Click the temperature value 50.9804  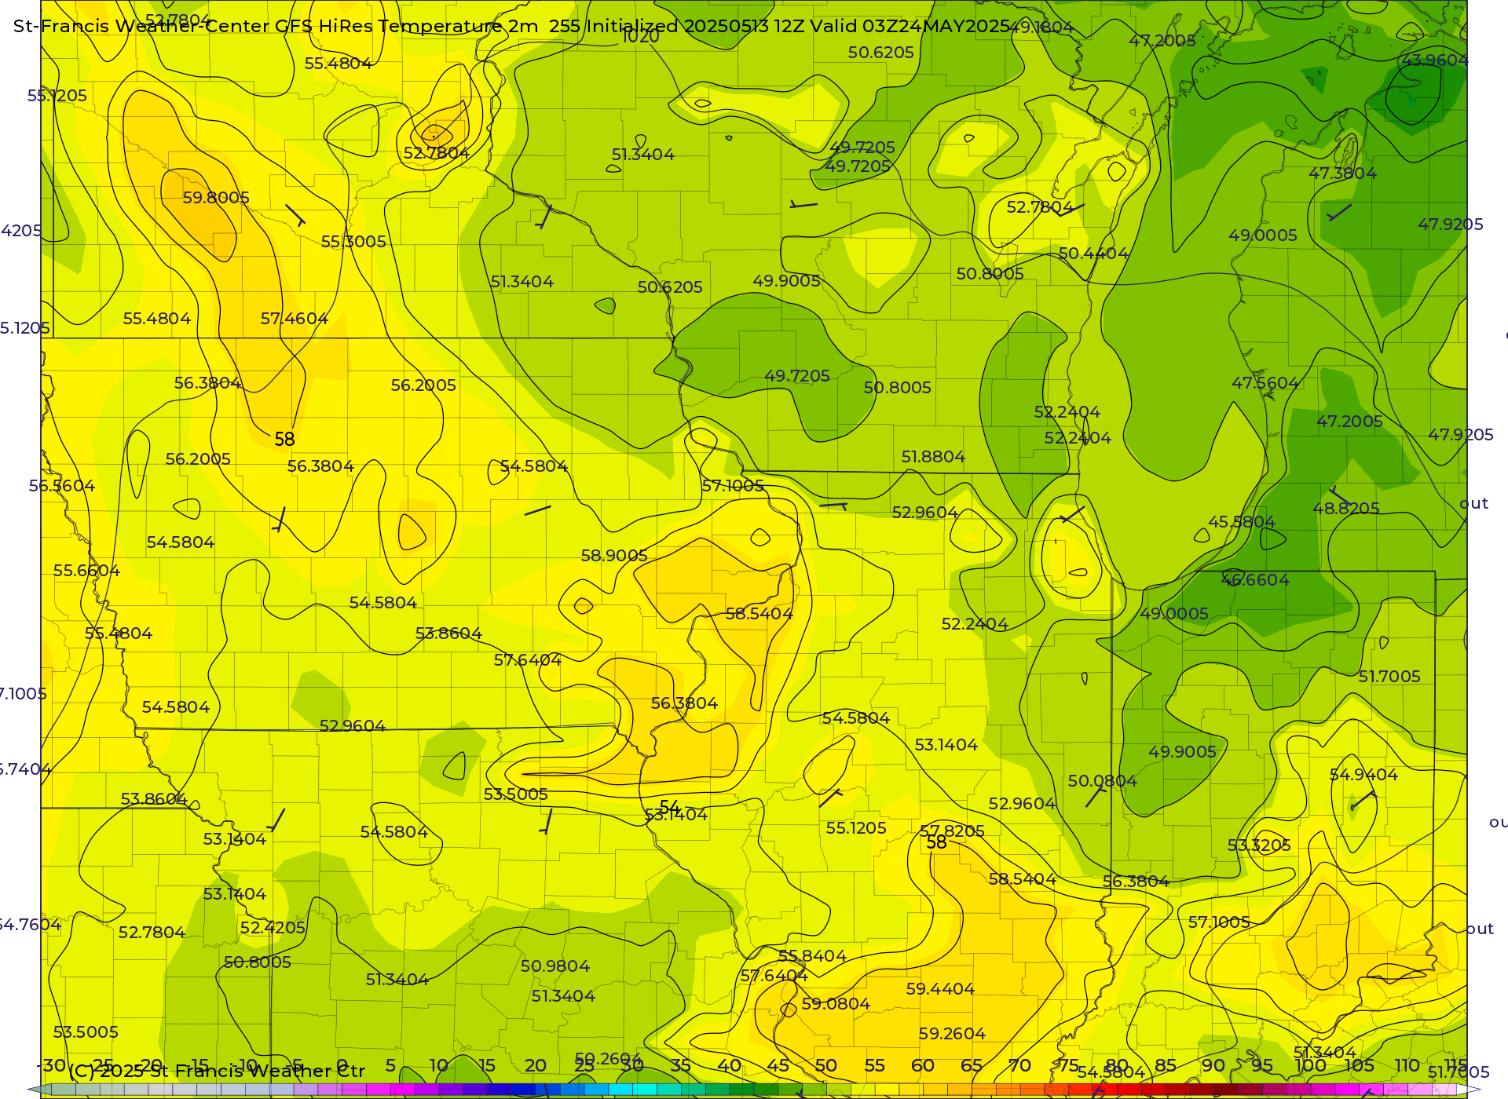(555, 966)
